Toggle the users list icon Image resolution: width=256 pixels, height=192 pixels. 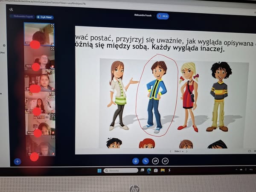11,9
